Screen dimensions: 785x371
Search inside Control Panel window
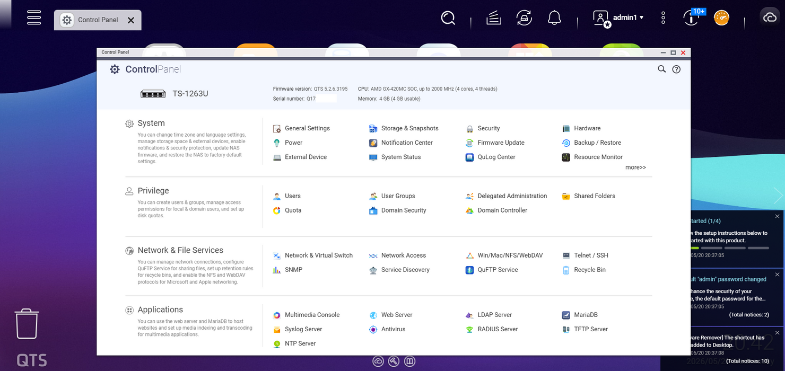(x=661, y=69)
